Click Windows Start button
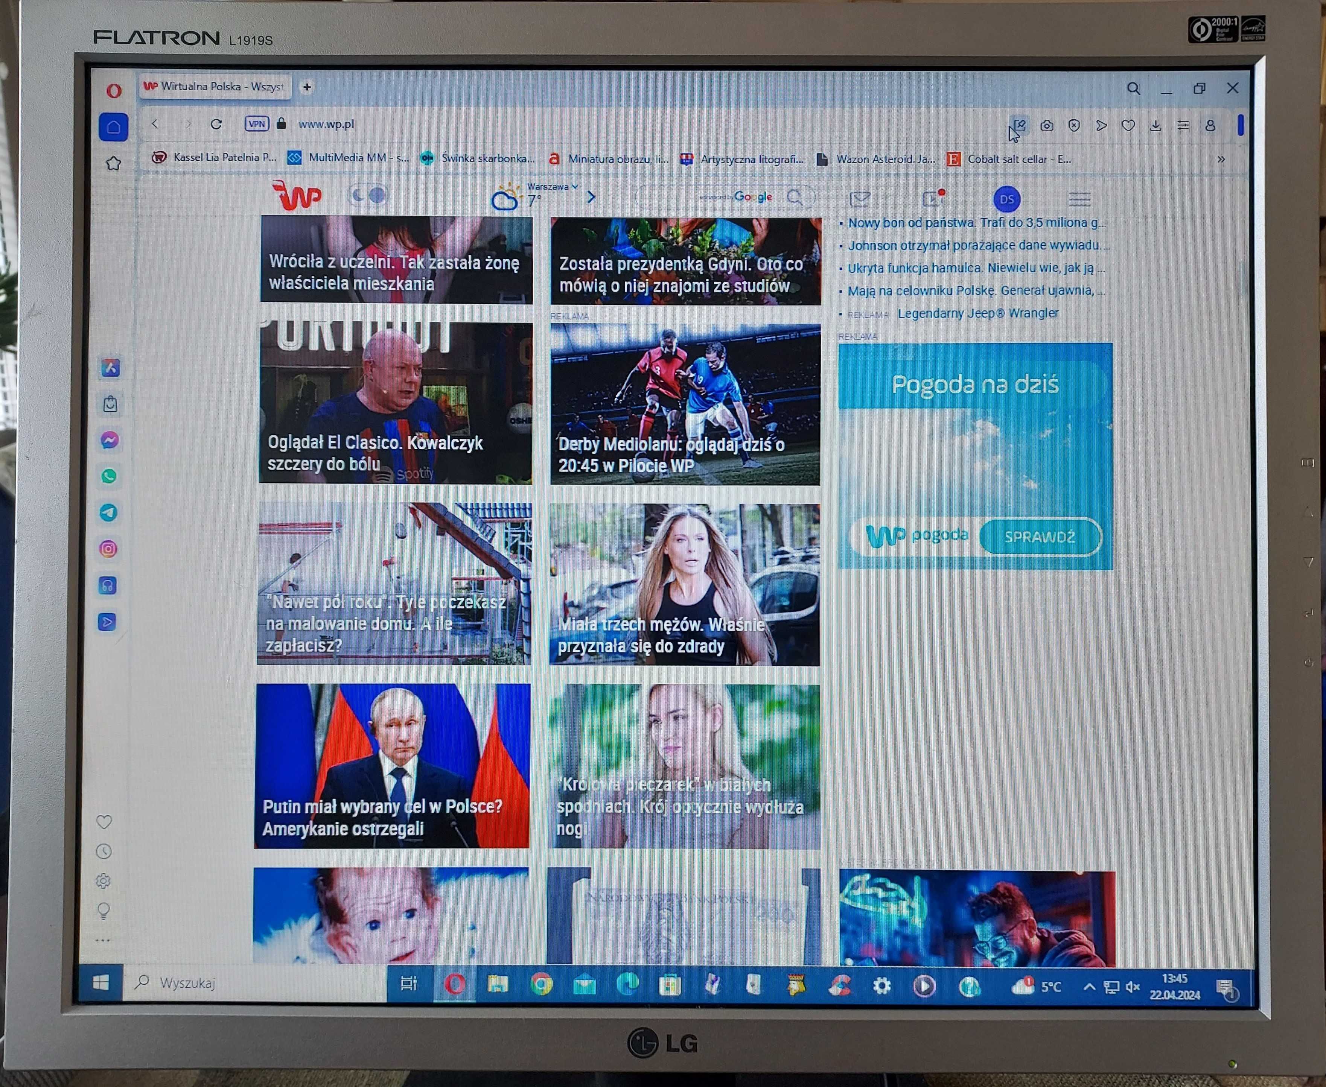 [101, 982]
